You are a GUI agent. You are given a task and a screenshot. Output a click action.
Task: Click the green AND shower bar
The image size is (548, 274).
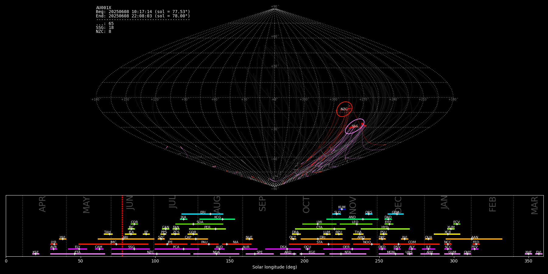pyautogui.click(x=352, y=219)
